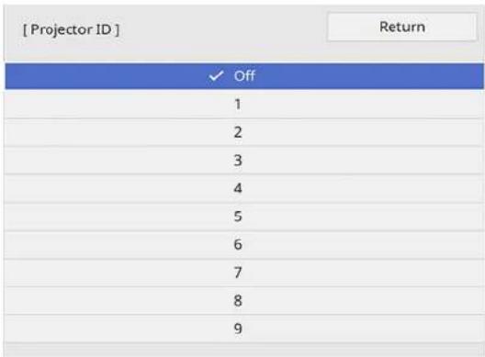This screenshot has width=485, height=357.
Task: Disable projector ID via the Off row
Action: coord(244,76)
